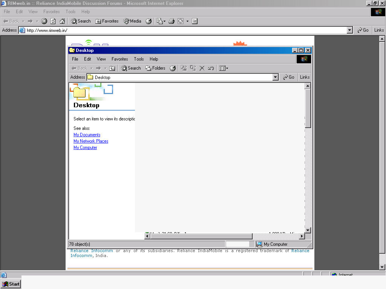The image size is (386, 289).
Task: Expand dropdown arrow beside Full Screen icon
Action: point(187,21)
